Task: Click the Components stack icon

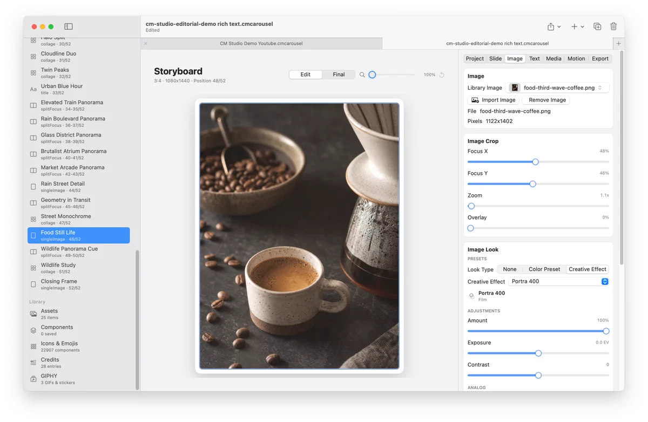Action: pyautogui.click(x=33, y=330)
